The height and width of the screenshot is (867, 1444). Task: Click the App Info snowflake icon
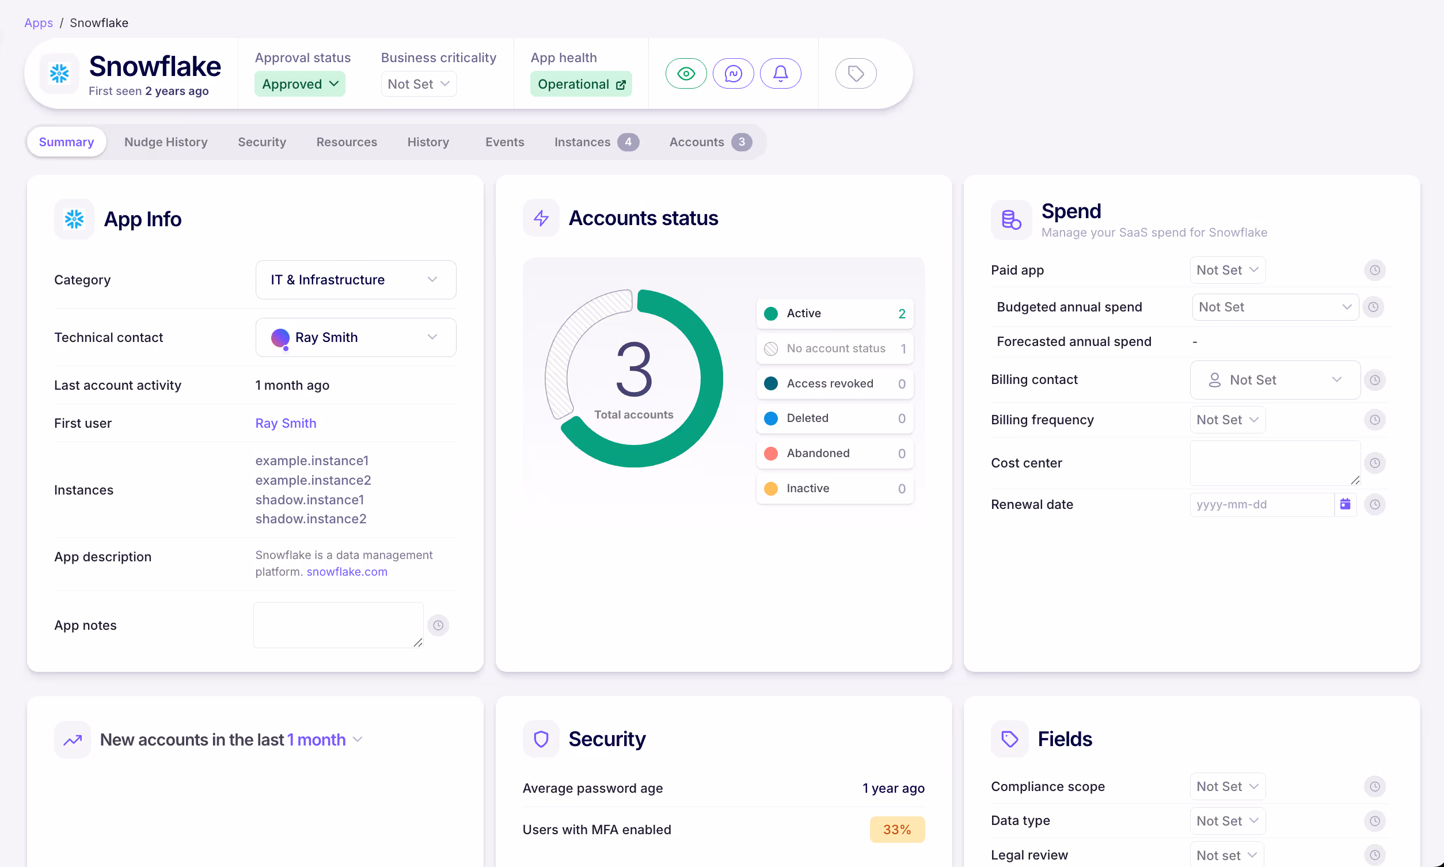click(74, 219)
